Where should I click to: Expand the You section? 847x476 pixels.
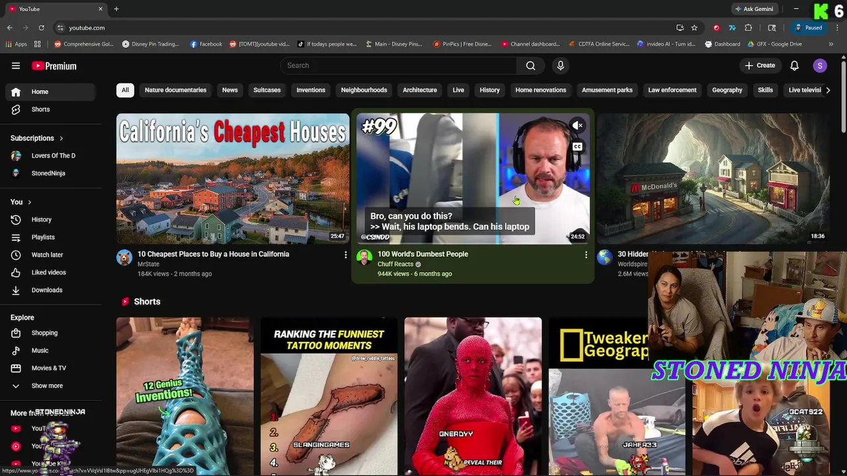coord(21,202)
